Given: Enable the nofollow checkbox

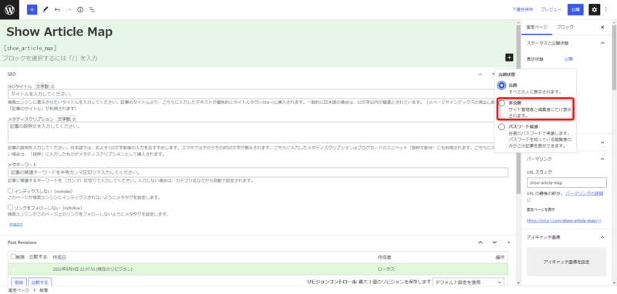Looking at the screenshot, I should 10,207.
